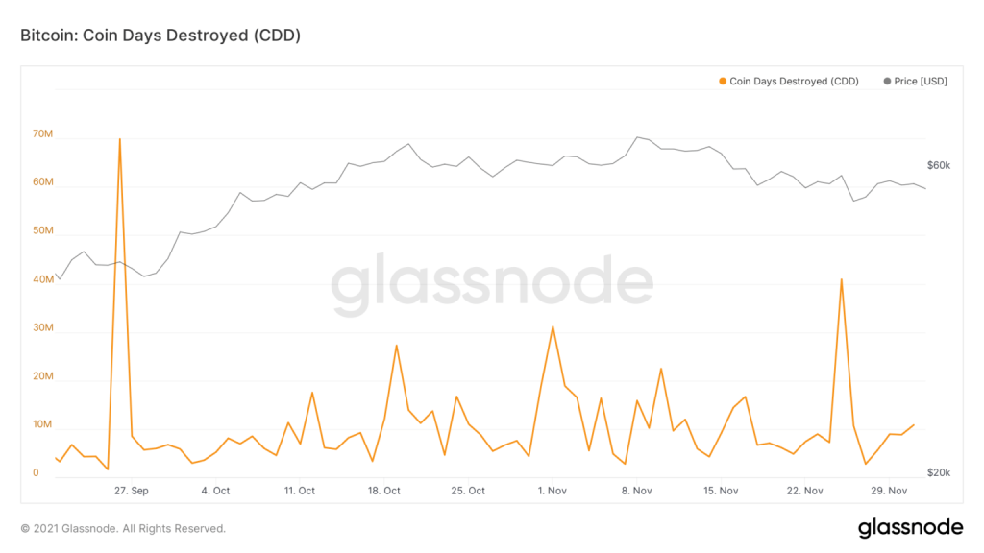Click the chart title Bitcoin: Coin Days Destroyed
Image resolution: width=984 pixels, height=553 pixels.
160,36
